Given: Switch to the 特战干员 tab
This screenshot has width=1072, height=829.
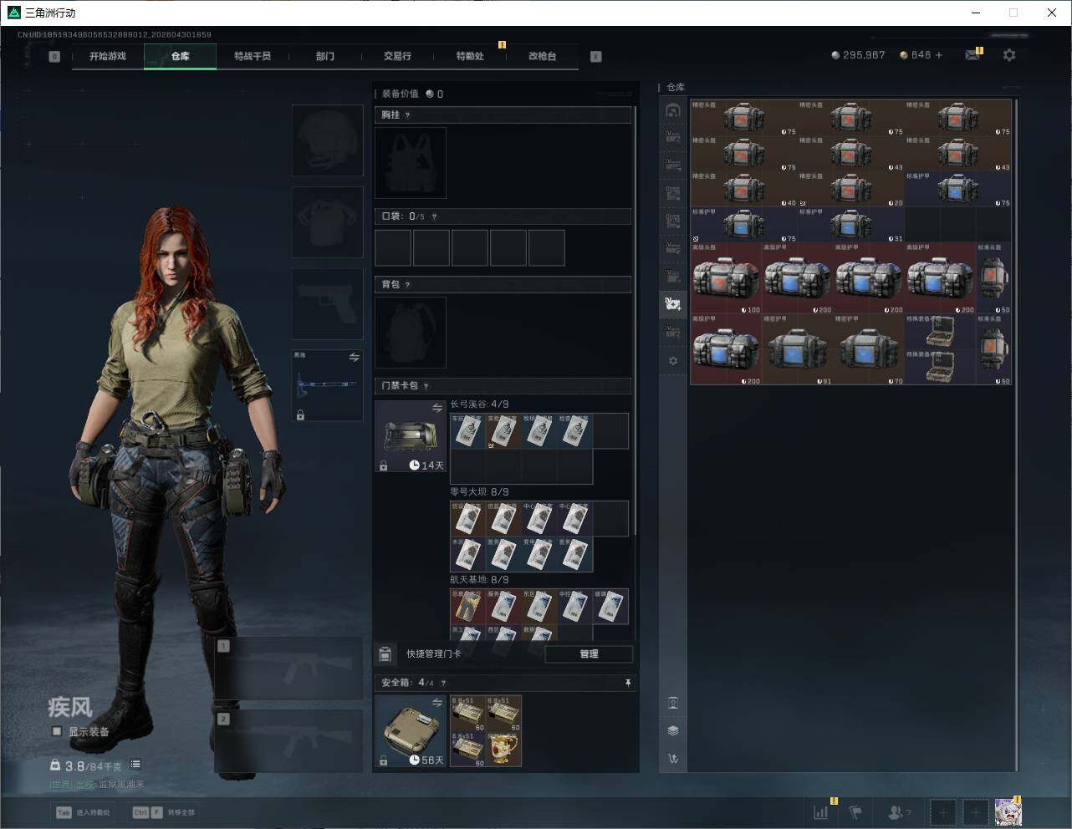Looking at the screenshot, I should 253,56.
